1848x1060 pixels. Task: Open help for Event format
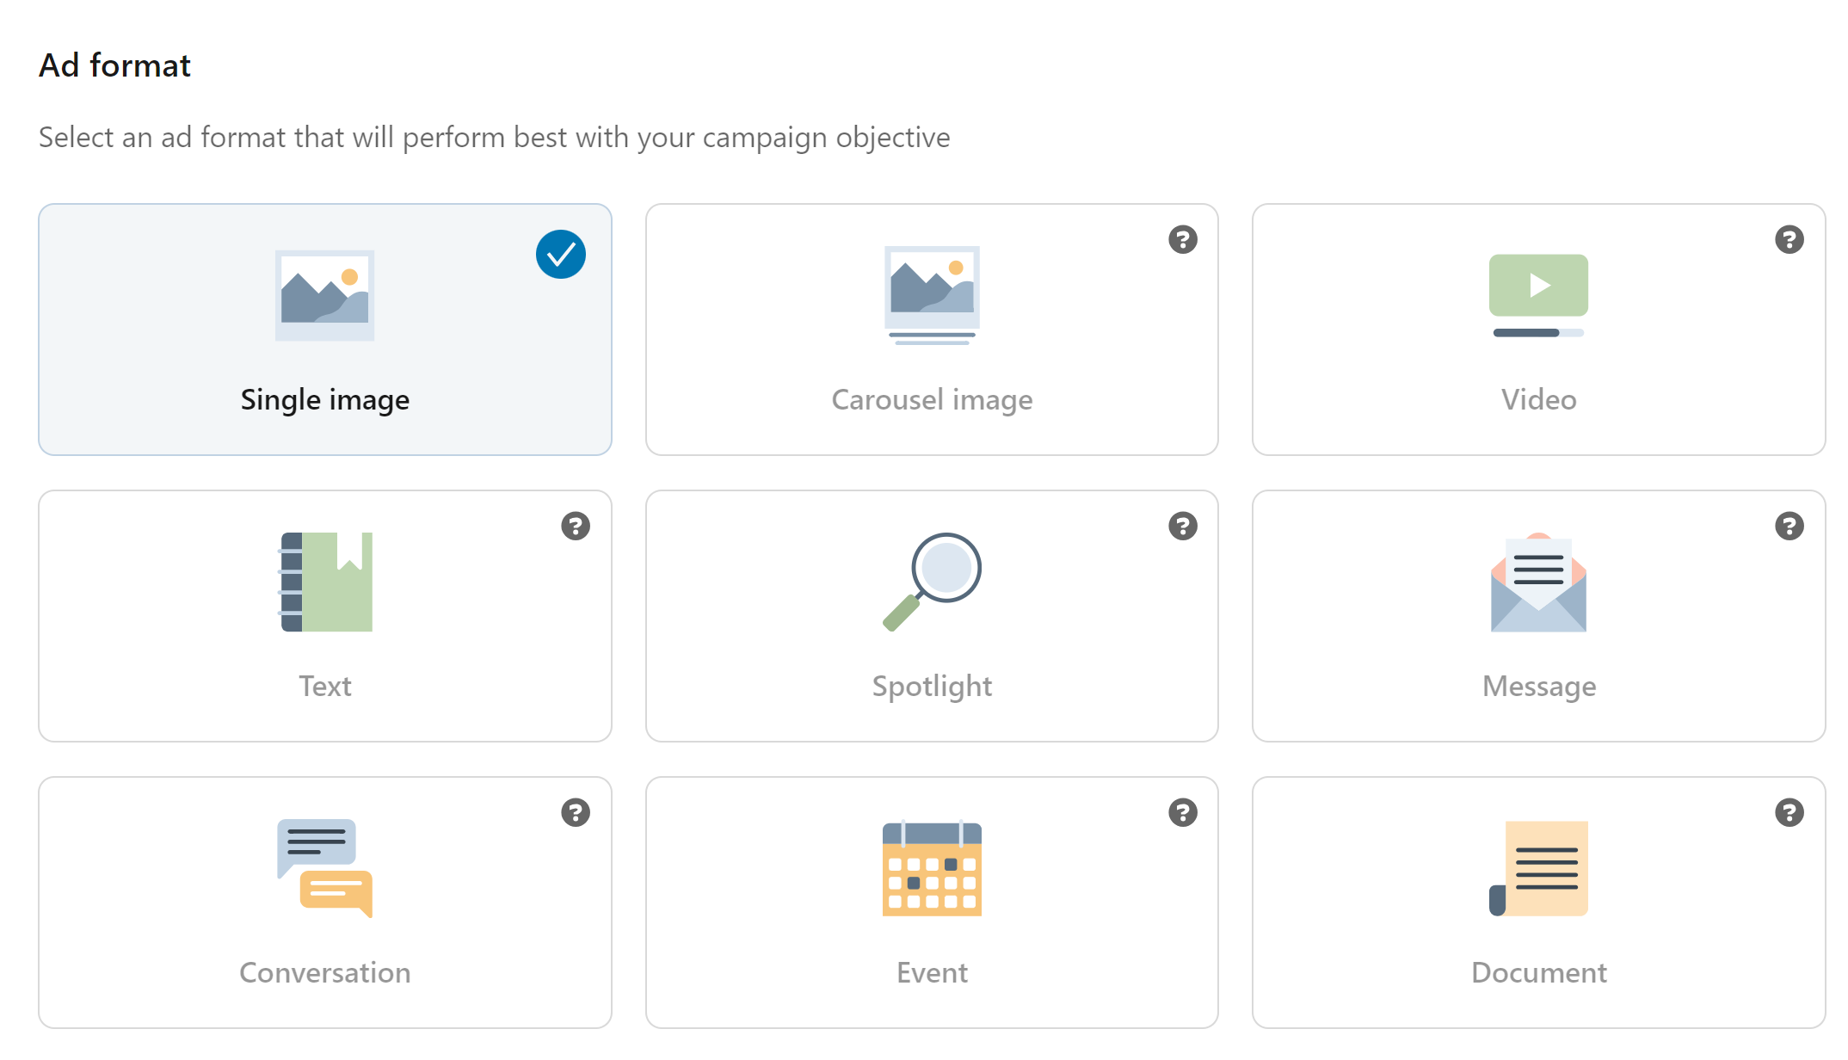coord(1183,812)
